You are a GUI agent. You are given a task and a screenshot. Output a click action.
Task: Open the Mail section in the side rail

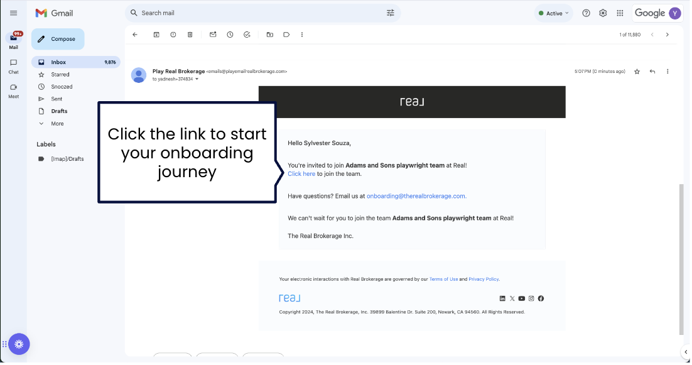coord(14,41)
